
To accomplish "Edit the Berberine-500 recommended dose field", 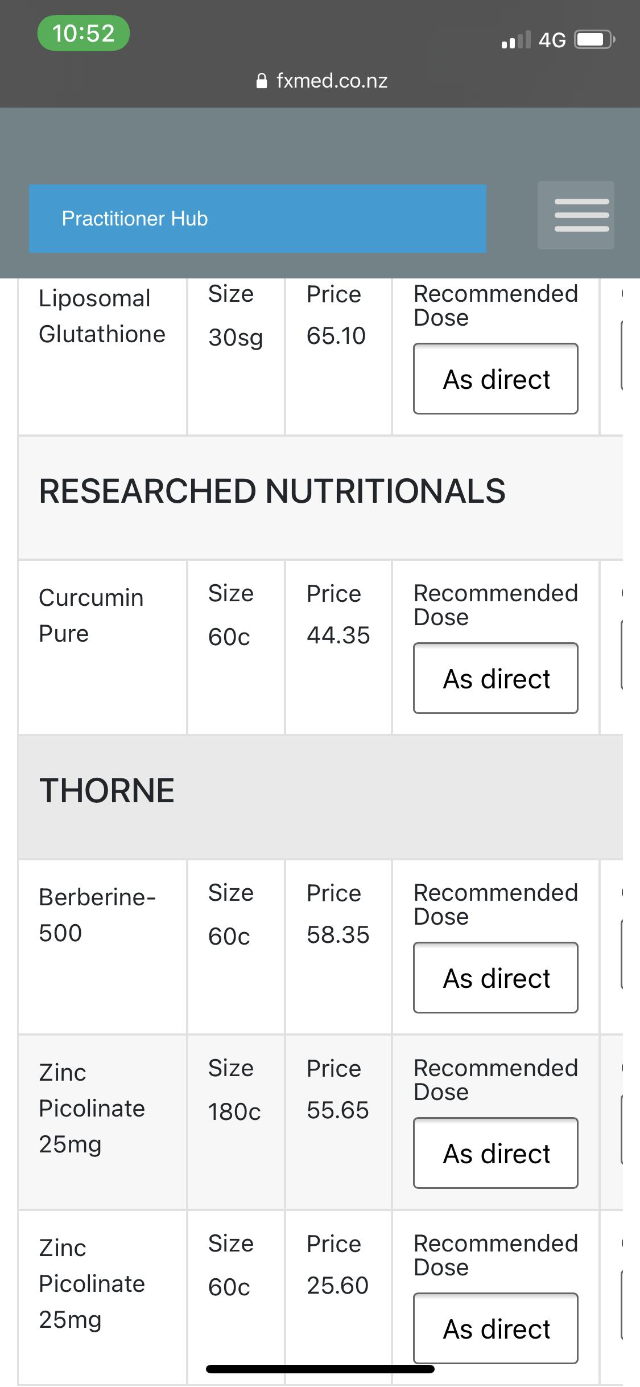I will pos(496,978).
